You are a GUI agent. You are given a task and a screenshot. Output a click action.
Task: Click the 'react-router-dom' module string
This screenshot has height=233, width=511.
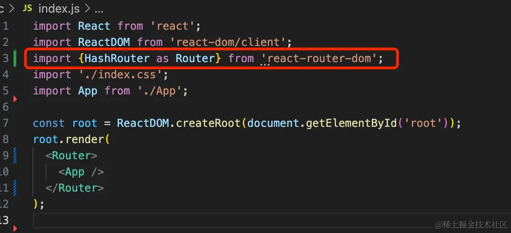319,58
